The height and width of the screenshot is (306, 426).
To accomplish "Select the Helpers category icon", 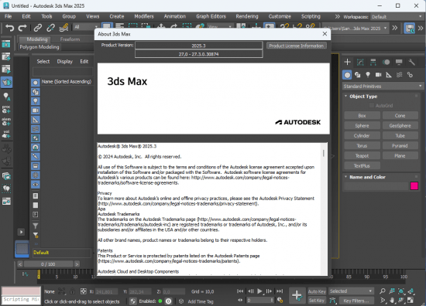I will 389,75.
